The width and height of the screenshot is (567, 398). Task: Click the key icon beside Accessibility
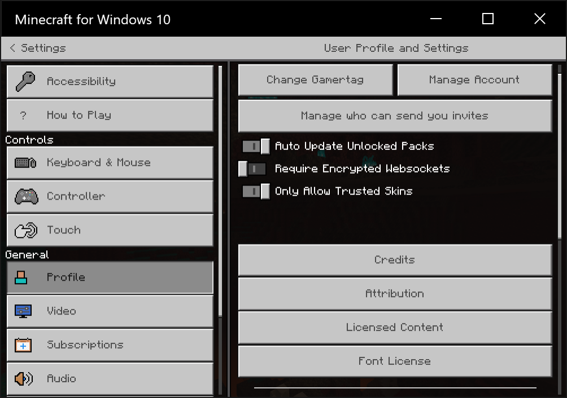[25, 81]
